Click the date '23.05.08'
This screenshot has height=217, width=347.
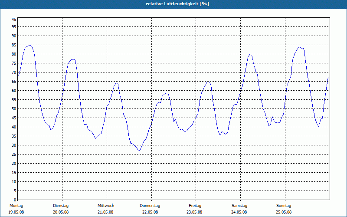[194, 212]
